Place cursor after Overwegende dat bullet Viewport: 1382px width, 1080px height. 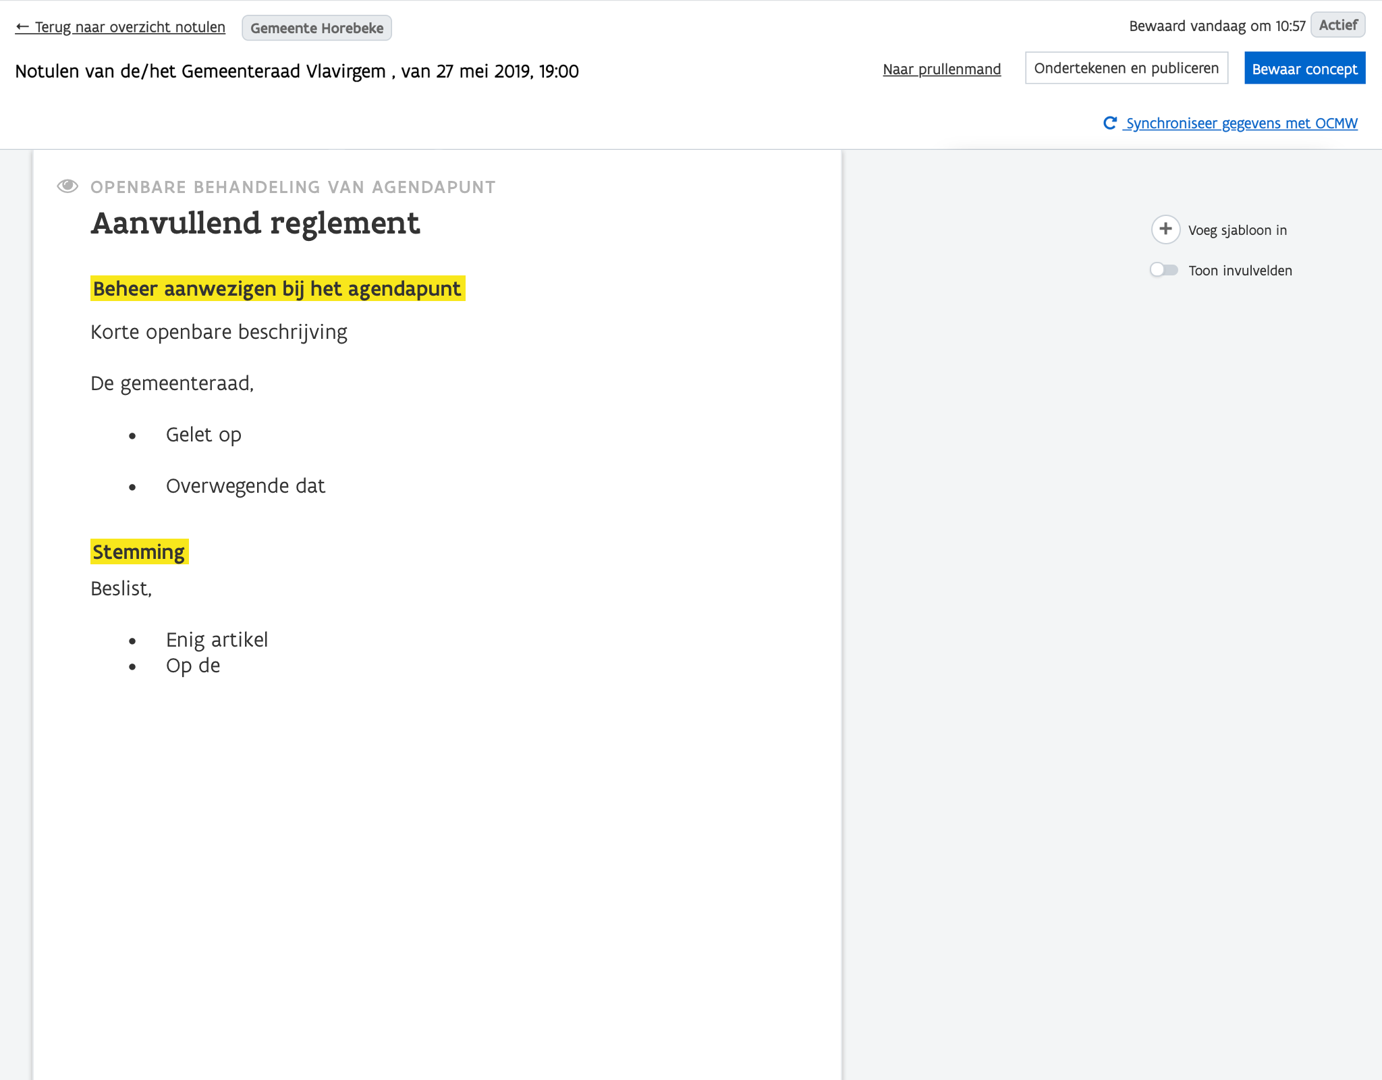point(325,486)
